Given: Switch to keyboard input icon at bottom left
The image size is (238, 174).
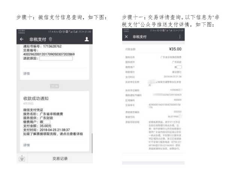Looking at the screenshot, I should pos(22,159).
